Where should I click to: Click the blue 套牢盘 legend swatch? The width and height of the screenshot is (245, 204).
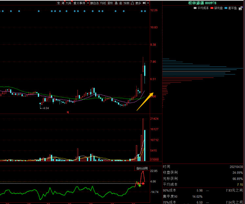point(226,8)
